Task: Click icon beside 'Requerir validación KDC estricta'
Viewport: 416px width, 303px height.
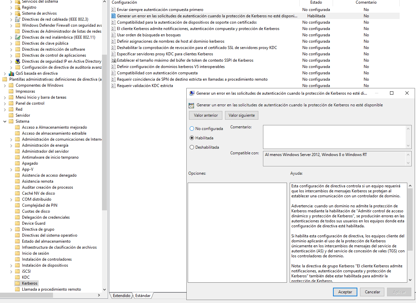Action: click(113, 86)
